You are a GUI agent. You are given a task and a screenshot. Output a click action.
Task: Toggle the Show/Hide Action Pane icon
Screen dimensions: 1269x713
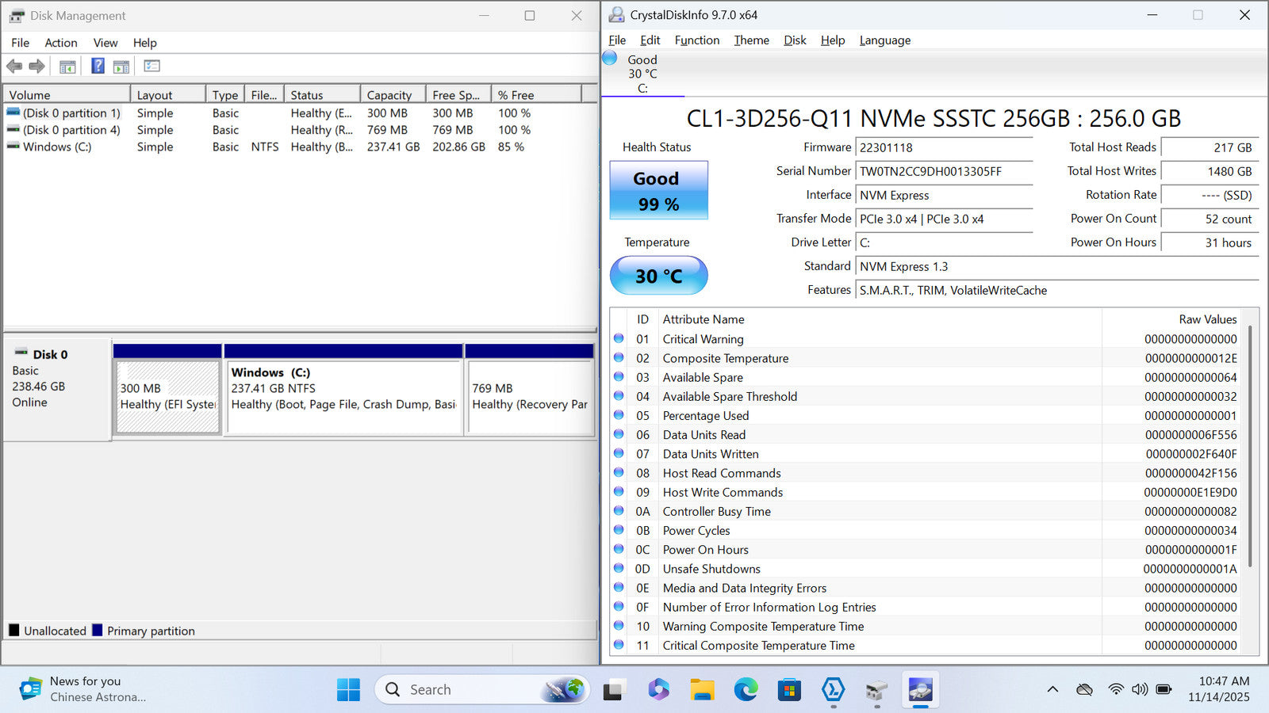pyautogui.click(x=121, y=67)
